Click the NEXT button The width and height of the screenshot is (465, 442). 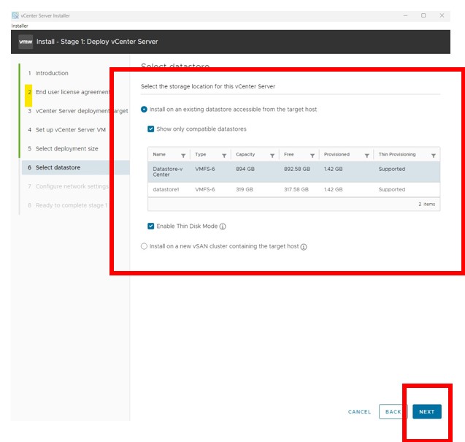pos(427,411)
